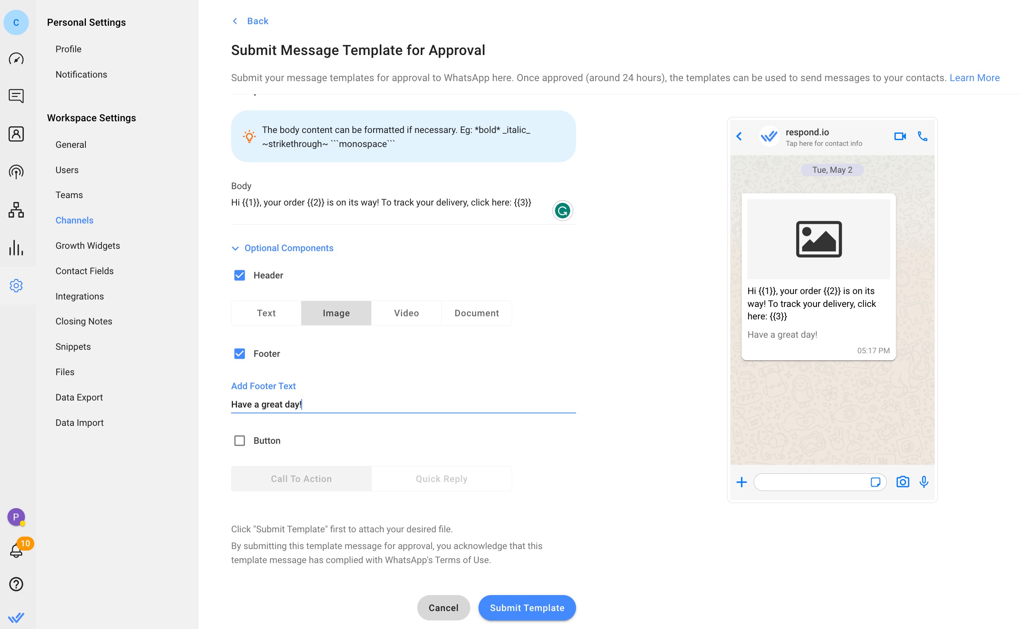Click the back navigation arrow icon
1021x629 pixels.
(x=235, y=20)
